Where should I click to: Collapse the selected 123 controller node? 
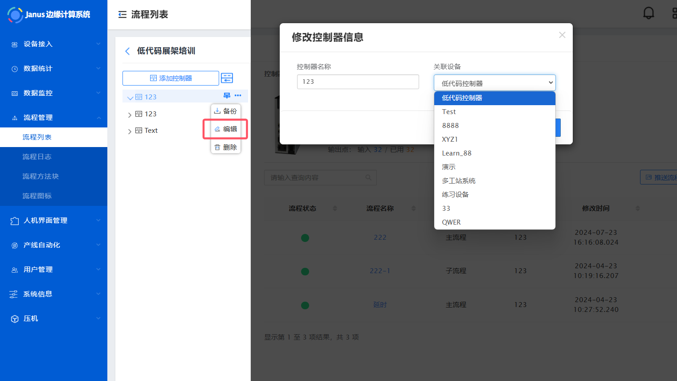[x=130, y=98]
